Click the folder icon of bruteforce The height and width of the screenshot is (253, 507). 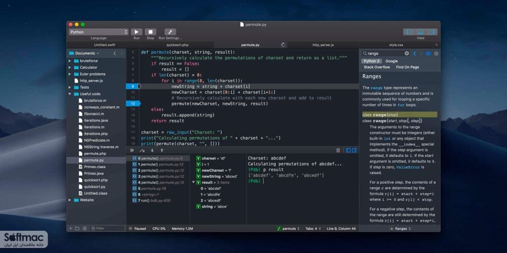pos(77,61)
